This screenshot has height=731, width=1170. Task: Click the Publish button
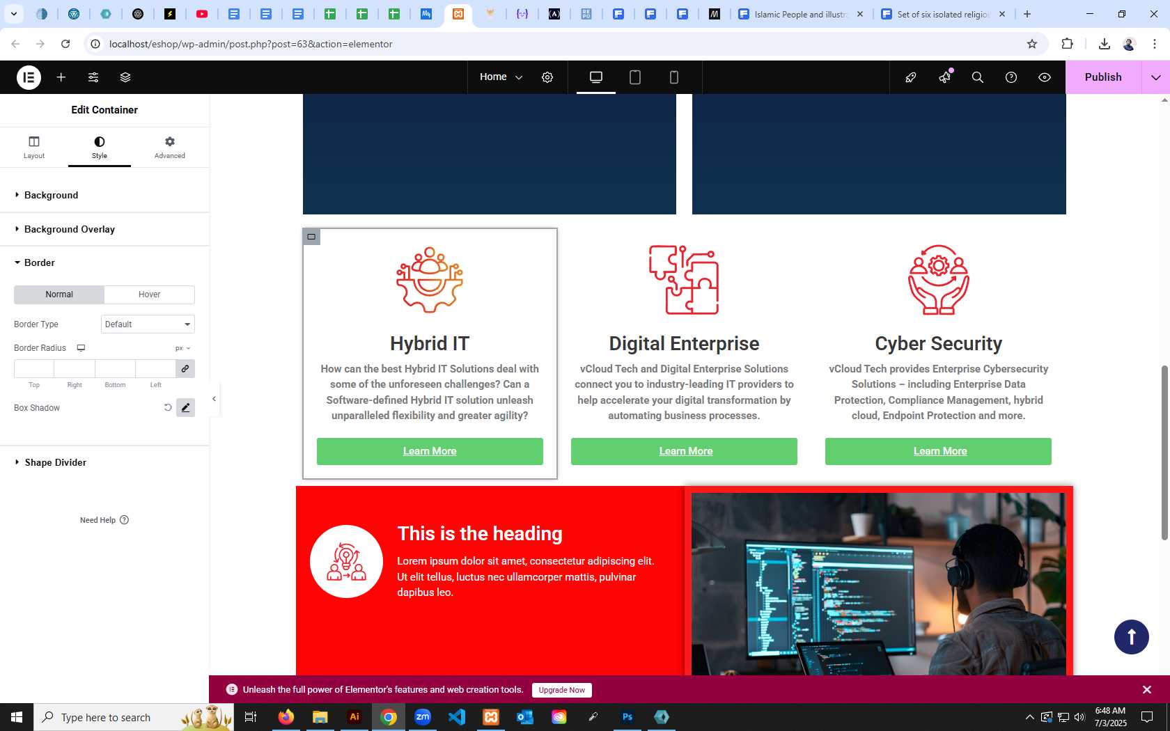[x=1103, y=77]
